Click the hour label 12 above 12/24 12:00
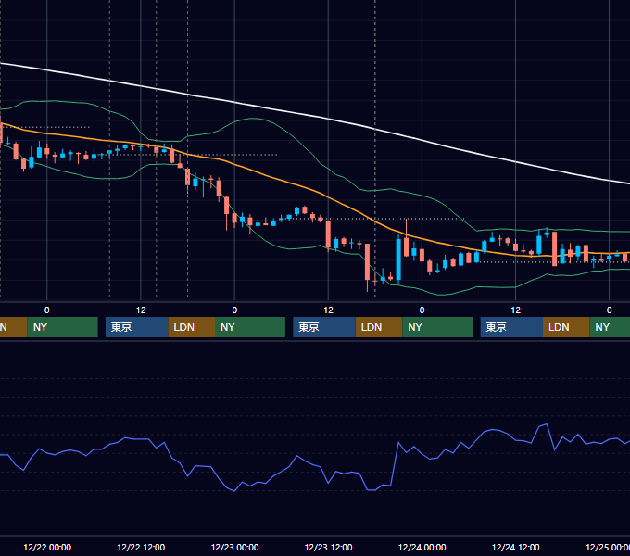 coord(515,310)
